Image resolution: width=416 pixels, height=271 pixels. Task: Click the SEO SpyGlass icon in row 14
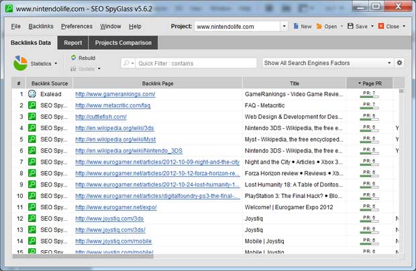point(32,241)
